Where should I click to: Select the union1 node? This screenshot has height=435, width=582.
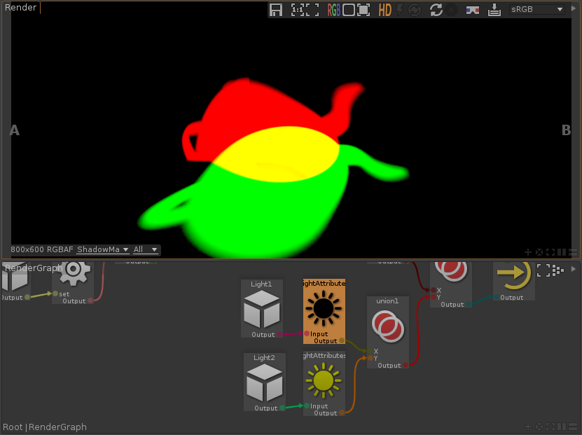tap(387, 328)
